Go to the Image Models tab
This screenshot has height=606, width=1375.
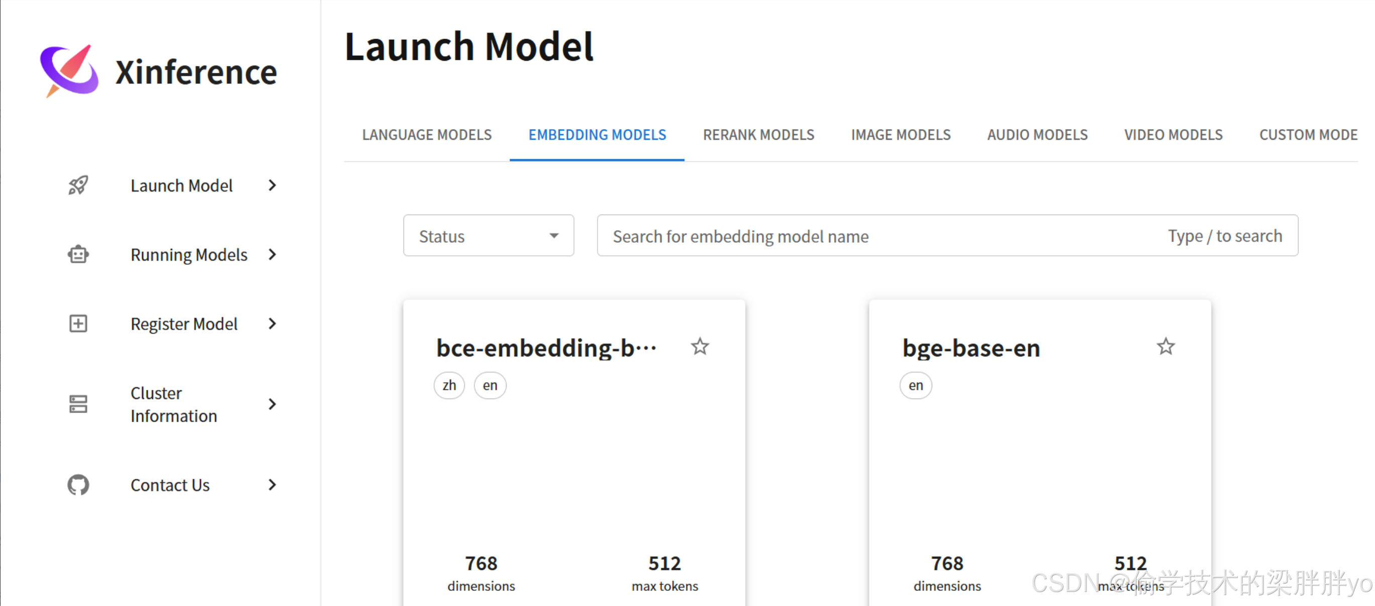coord(901,135)
